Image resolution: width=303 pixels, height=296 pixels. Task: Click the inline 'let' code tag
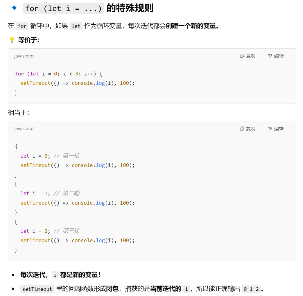(76, 26)
